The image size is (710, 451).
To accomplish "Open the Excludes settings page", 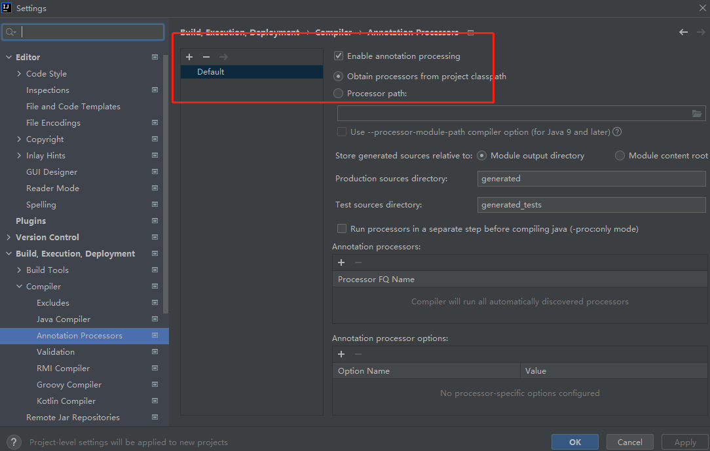I will [53, 302].
